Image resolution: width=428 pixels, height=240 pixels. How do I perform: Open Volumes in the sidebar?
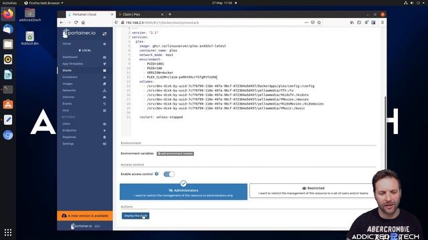click(68, 97)
